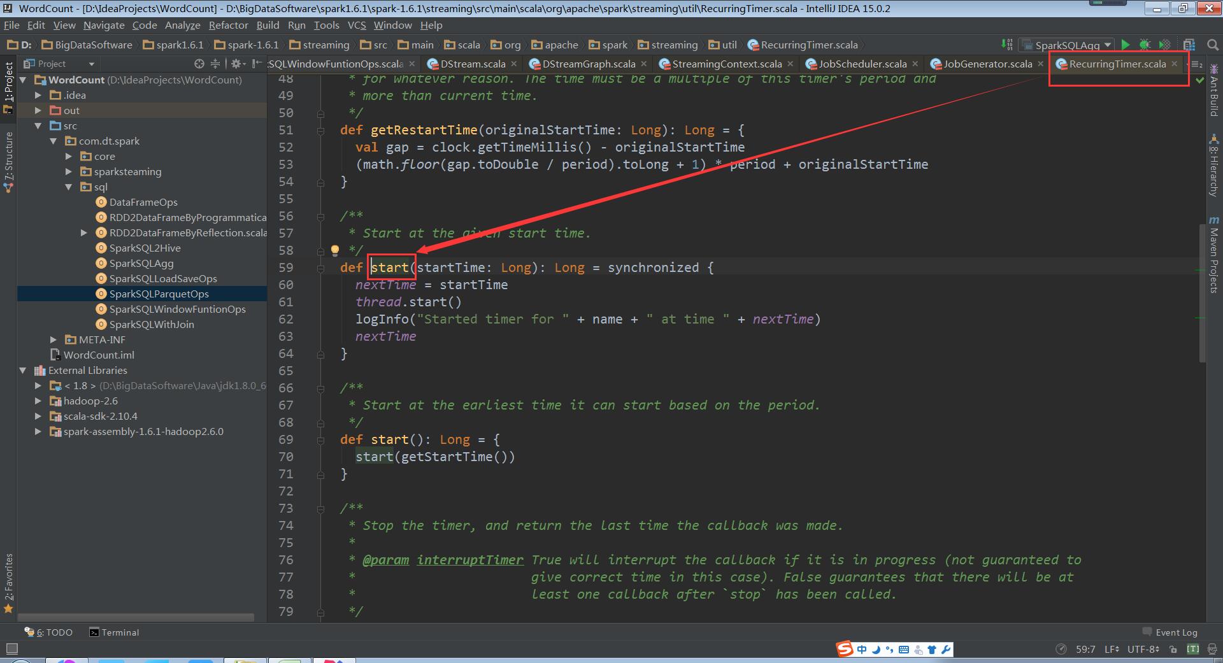Click the tool windows quick access icon bottom-left
Image resolution: width=1223 pixels, height=663 pixels.
[x=11, y=649]
